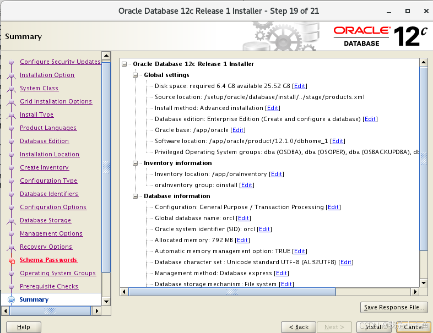
Task: Click the Summary step's current-step circle icon
Action: 12,299
